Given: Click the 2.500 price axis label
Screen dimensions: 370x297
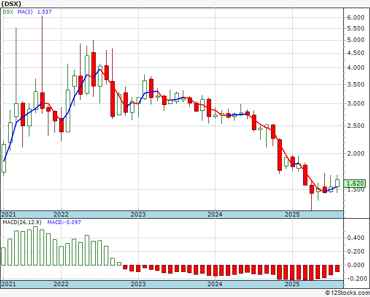Looking at the screenshot, I should pos(356,126).
